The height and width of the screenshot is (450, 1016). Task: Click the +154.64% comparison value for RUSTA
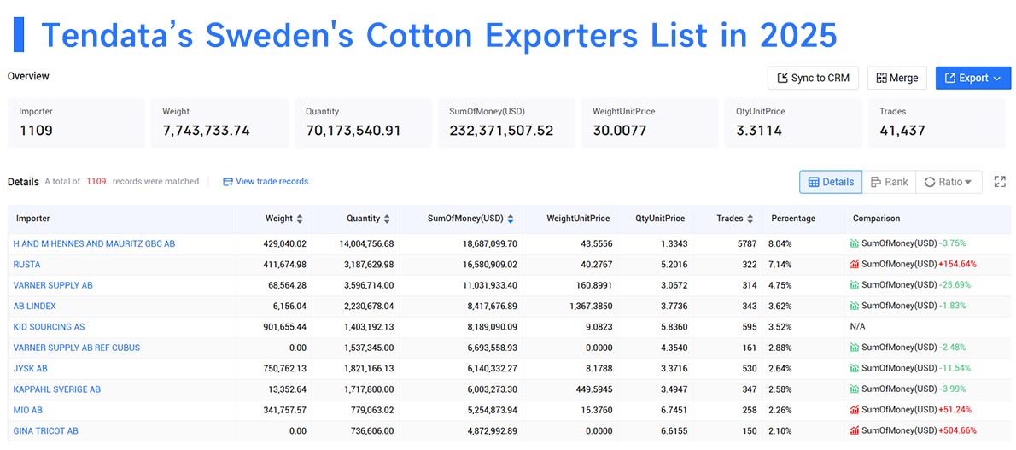[957, 265]
